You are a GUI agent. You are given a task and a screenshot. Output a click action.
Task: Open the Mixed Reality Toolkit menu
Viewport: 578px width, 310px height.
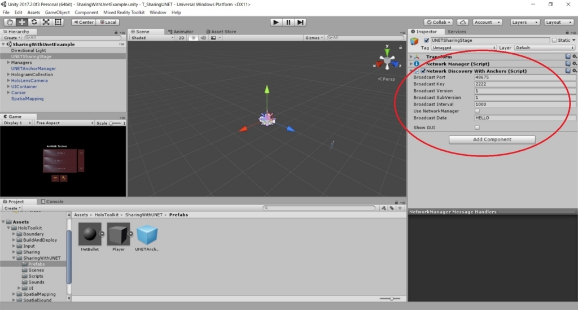click(124, 12)
